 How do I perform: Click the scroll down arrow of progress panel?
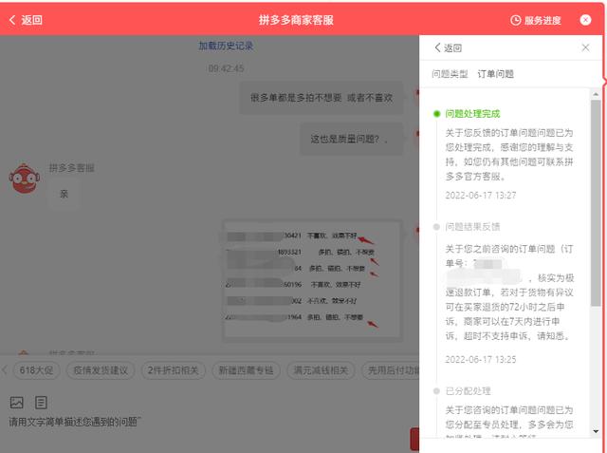(596, 431)
